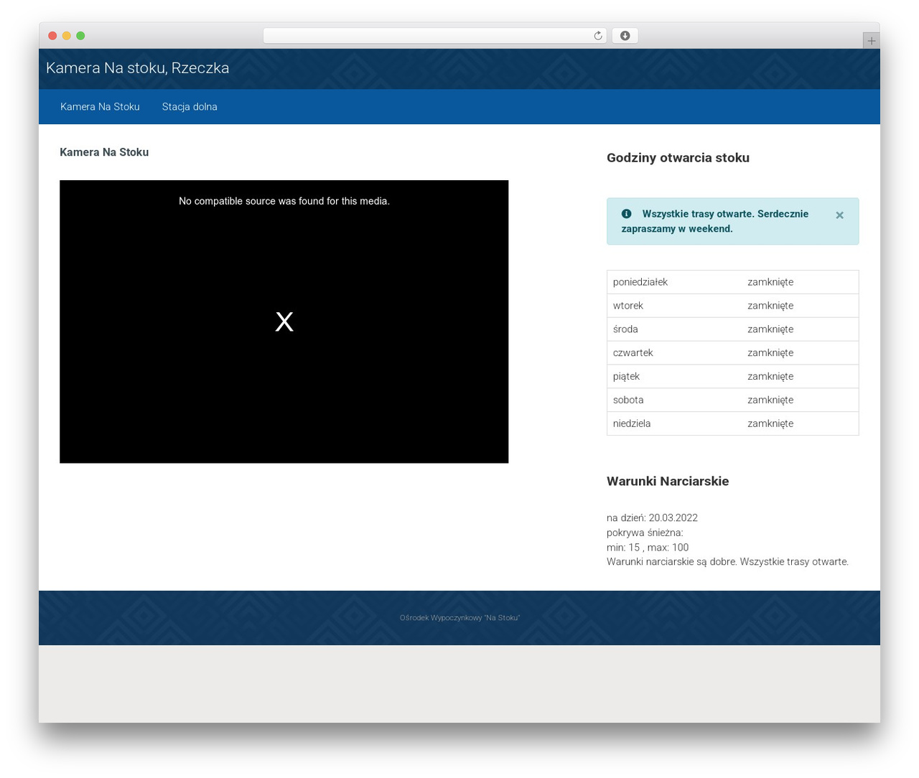This screenshot has width=919, height=778.
Task: Click 'zamknięte' in the poniedziałek row
Action: (770, 282)
